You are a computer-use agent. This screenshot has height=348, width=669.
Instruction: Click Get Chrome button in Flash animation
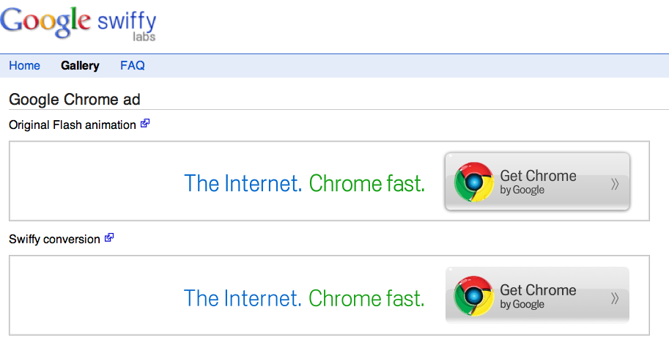[x=537, y=181]
